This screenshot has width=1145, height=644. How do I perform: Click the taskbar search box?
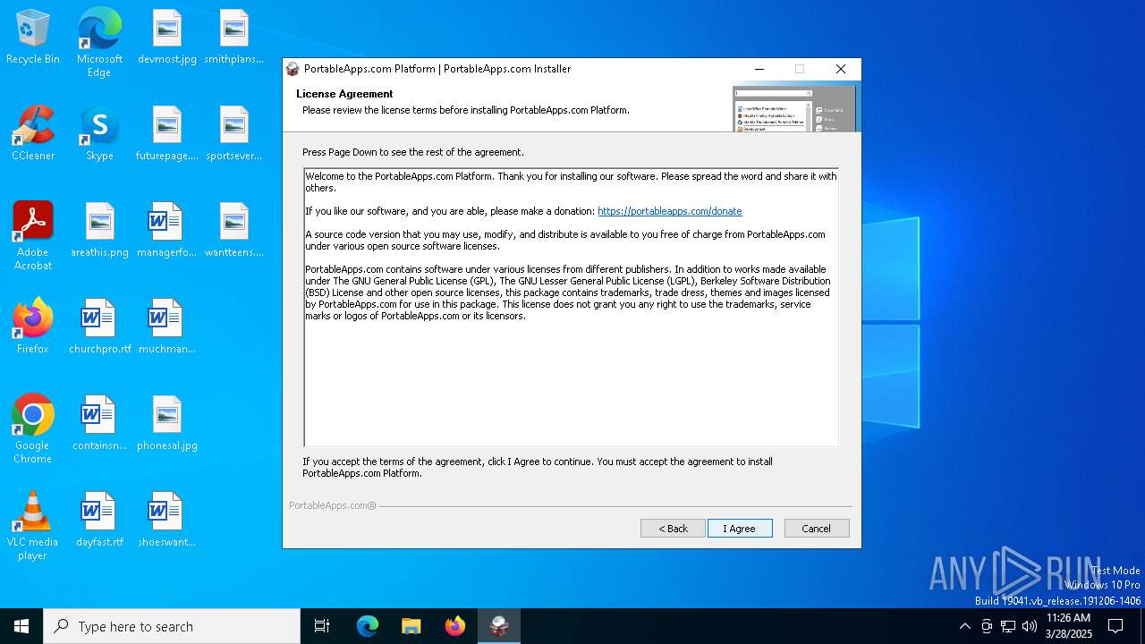tap(172, 626)
